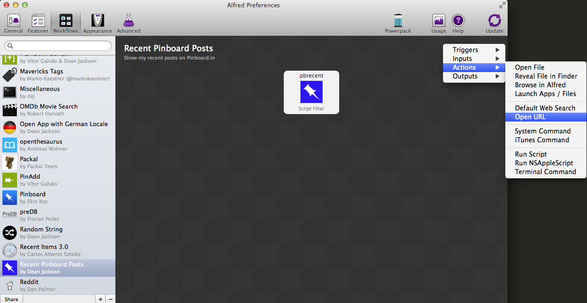
Task: Select OMDb Movie Search workflow
Action: [x=58, y=110]
